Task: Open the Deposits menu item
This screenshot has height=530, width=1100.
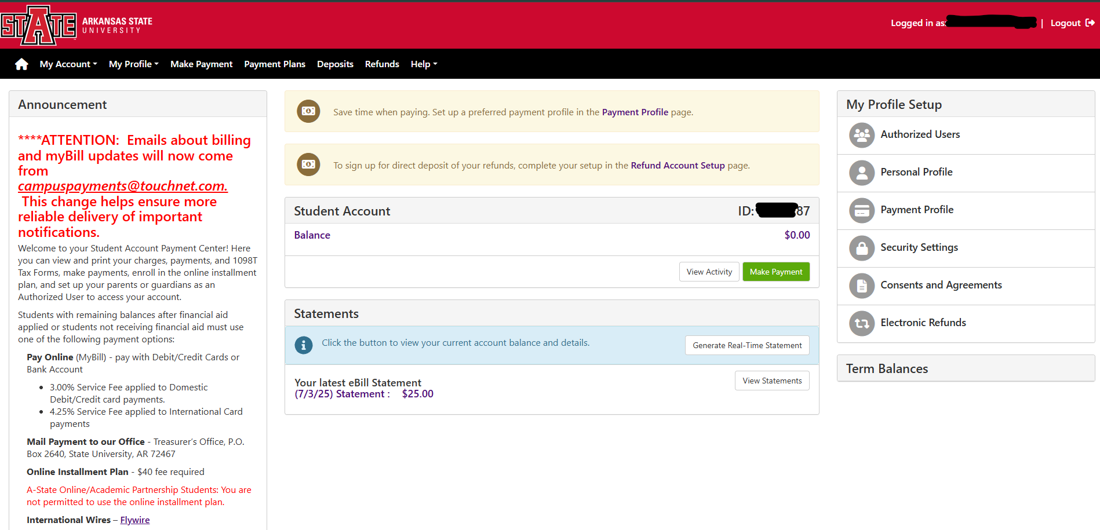Action: coord(335,64)
